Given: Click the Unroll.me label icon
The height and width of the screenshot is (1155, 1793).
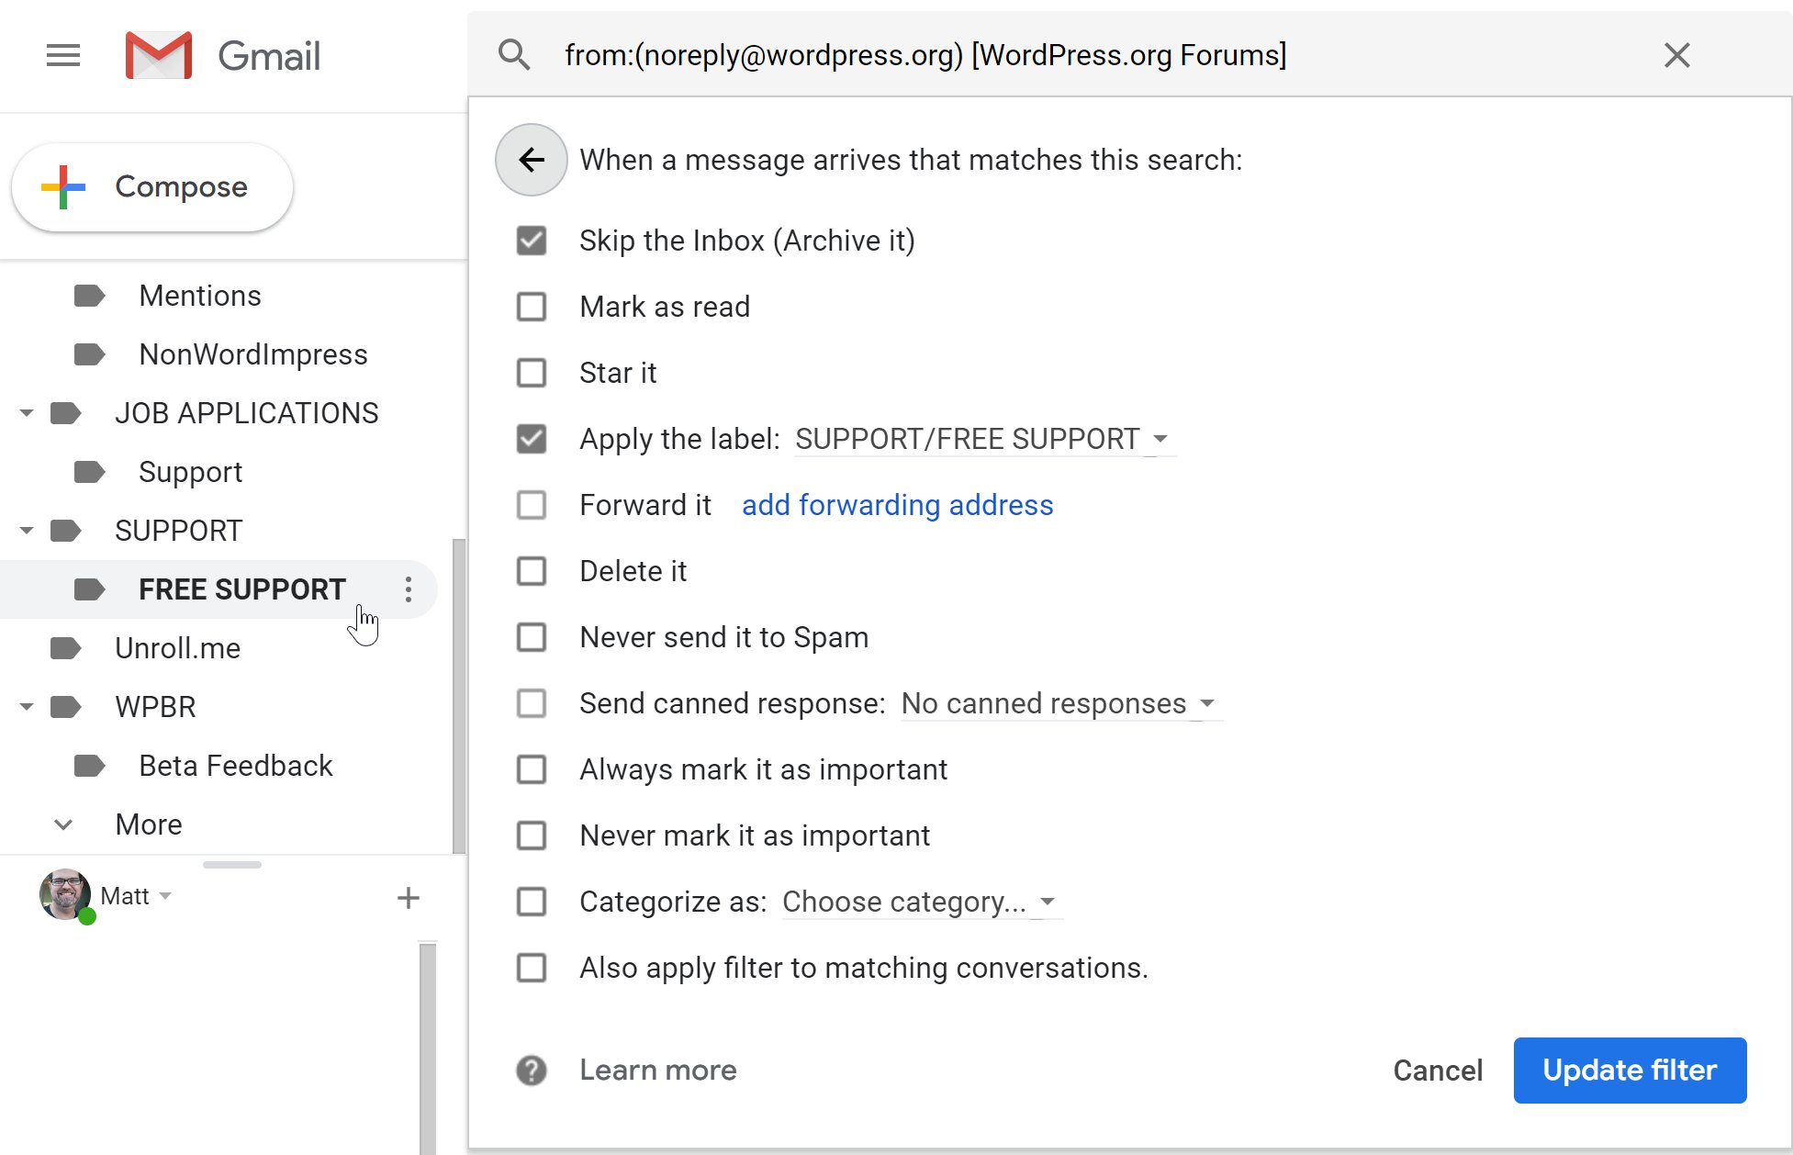Looking at the screenshot, I should [x=65, y=648].
